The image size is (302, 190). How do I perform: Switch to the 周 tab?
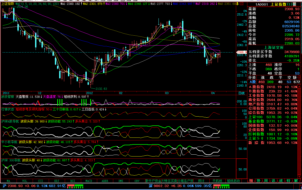click(266, 181)
